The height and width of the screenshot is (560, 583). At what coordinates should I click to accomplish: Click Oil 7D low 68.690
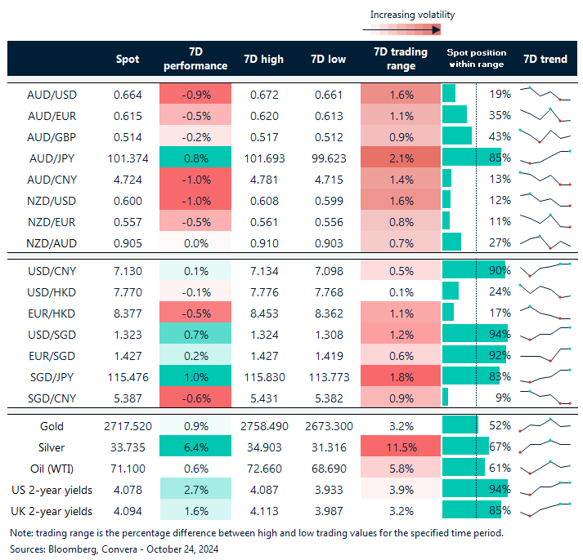[x=329, y=469]
